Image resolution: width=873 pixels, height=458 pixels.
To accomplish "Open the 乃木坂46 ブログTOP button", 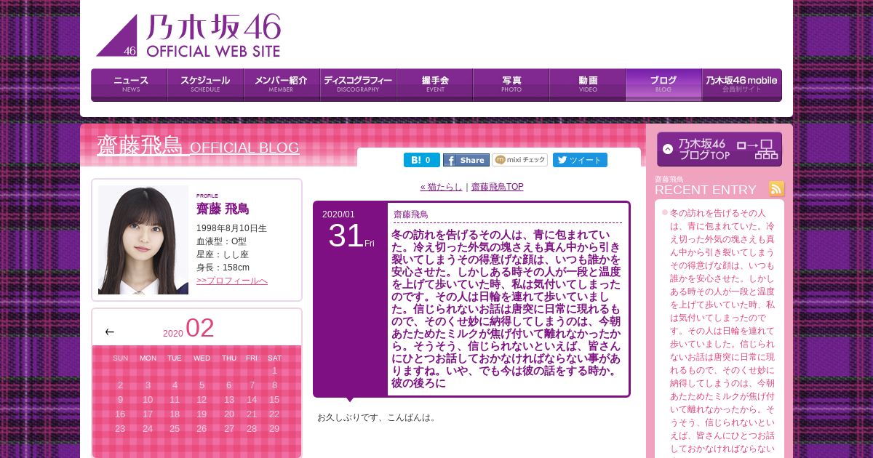I will point(719,149).
